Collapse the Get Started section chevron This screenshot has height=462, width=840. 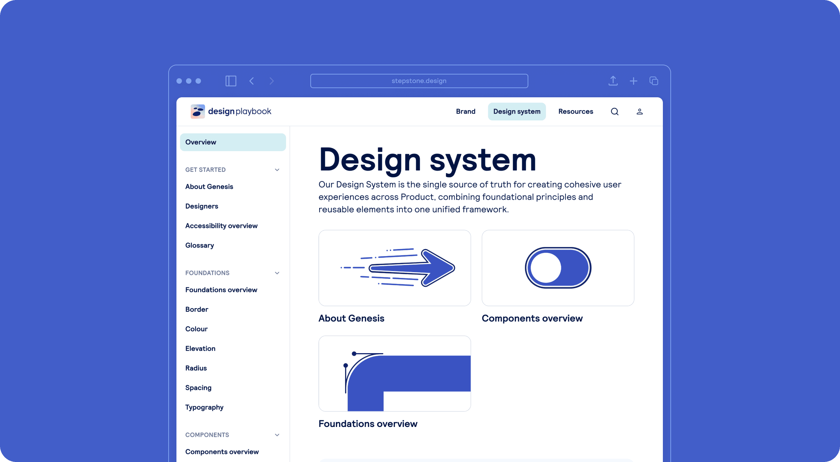[x=277, y=170]
